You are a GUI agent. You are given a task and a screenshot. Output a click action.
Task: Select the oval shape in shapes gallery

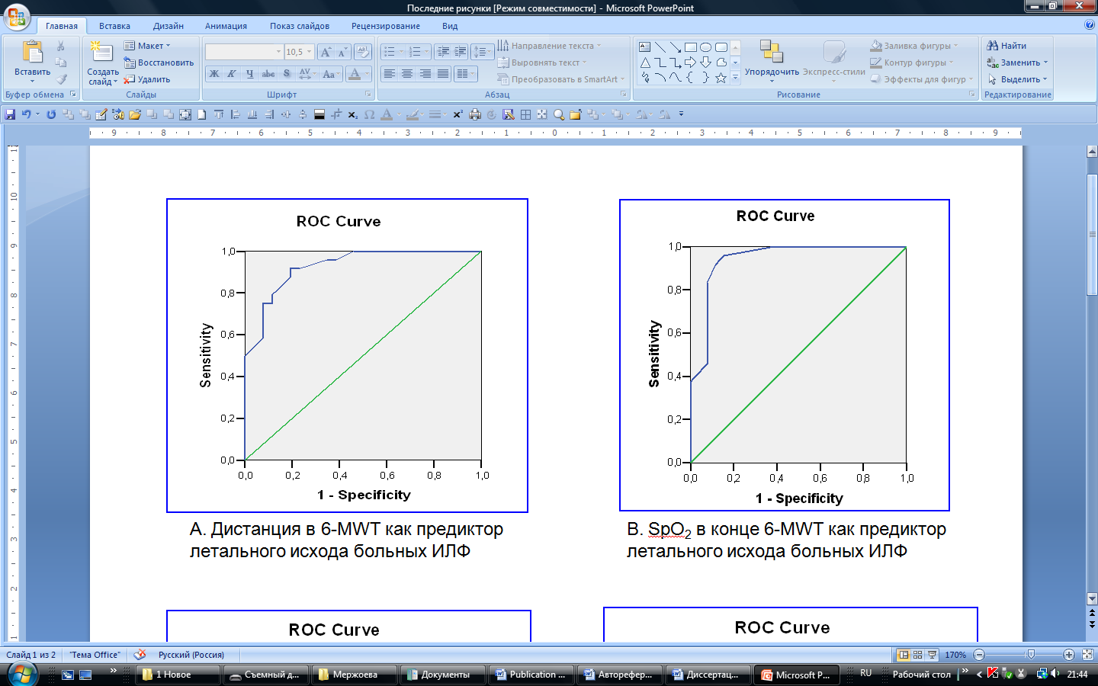pos(706,47)
